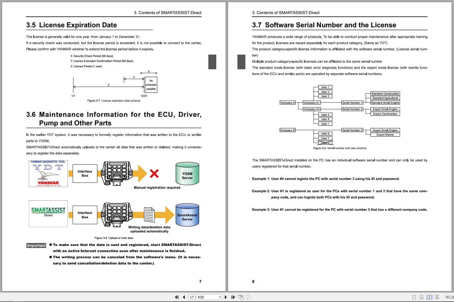Click the "User 3" box
This screenshot has width=454, height=302.
325,96
